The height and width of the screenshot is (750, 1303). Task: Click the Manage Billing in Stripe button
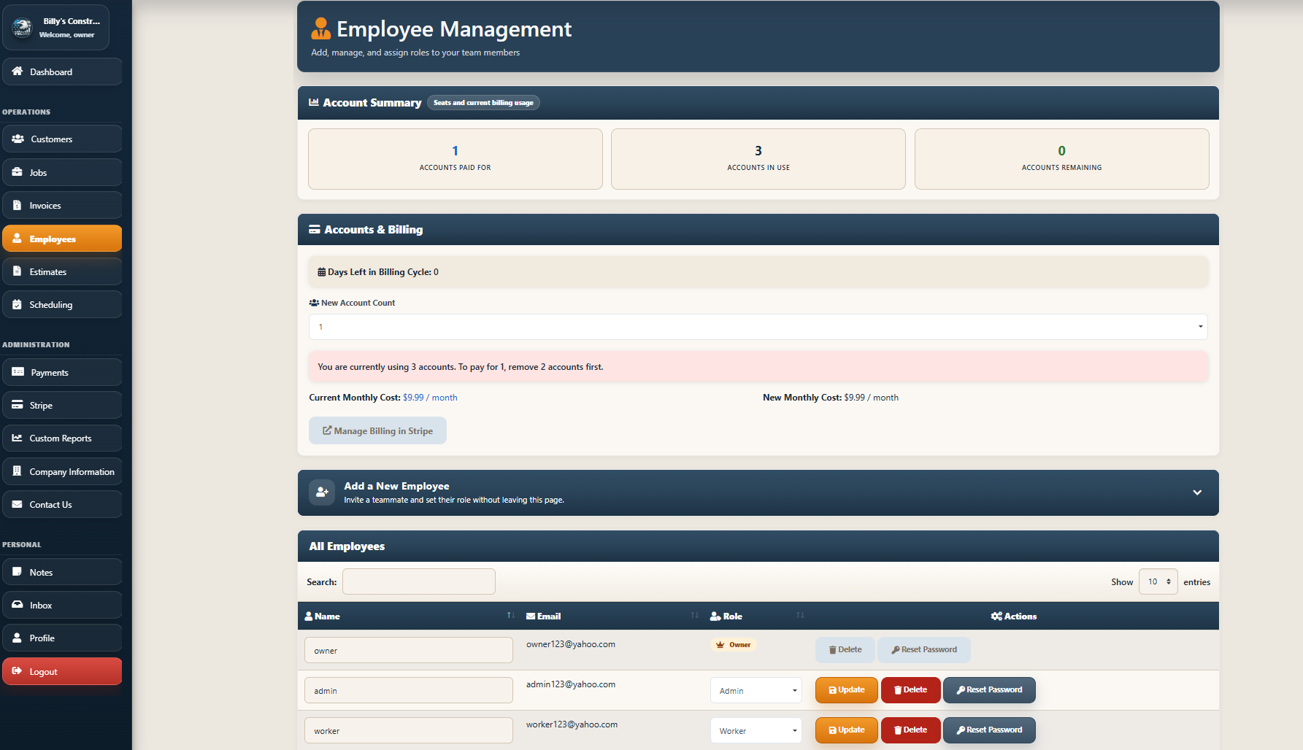click(x=377, y=430)
